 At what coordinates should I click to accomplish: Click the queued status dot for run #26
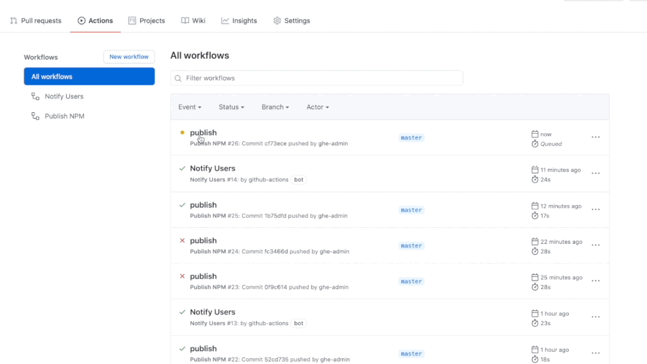pos(182,132)
